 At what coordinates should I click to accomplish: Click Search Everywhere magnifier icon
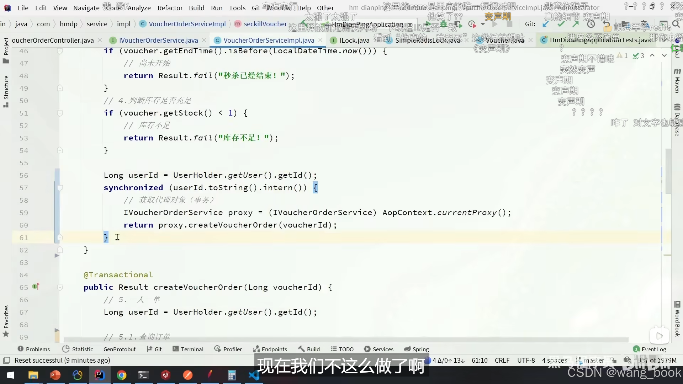676,24
